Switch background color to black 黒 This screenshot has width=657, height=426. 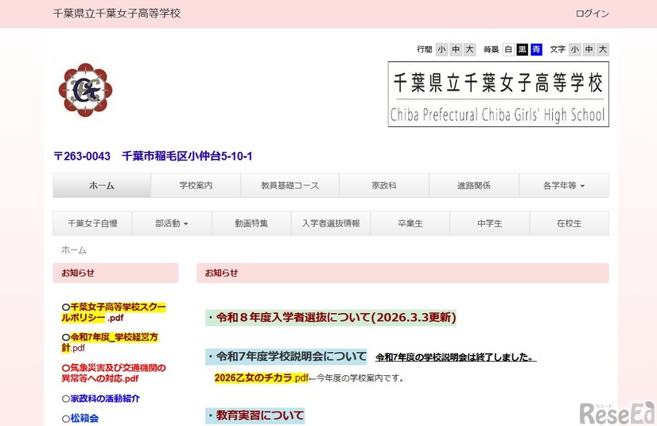click(x=523, y=49)
